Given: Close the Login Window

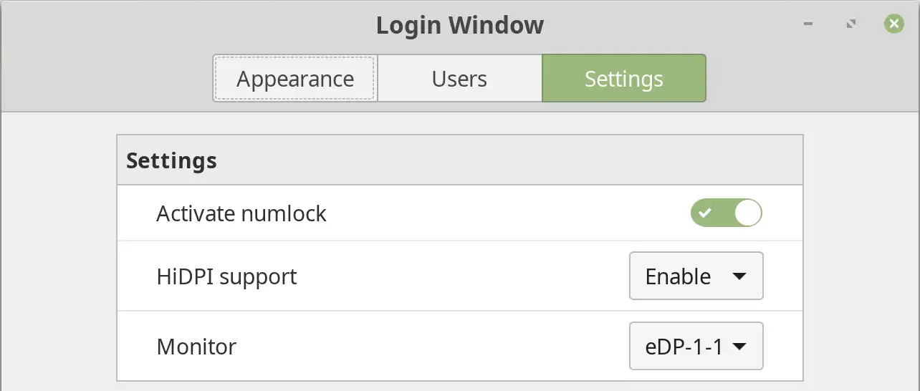Looking at the screenshot, I should [x=893, y=24].
